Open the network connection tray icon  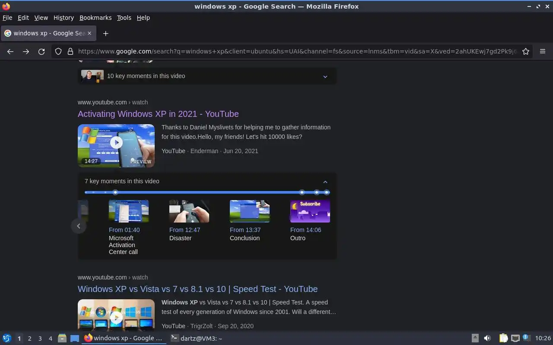pos(515,338)
